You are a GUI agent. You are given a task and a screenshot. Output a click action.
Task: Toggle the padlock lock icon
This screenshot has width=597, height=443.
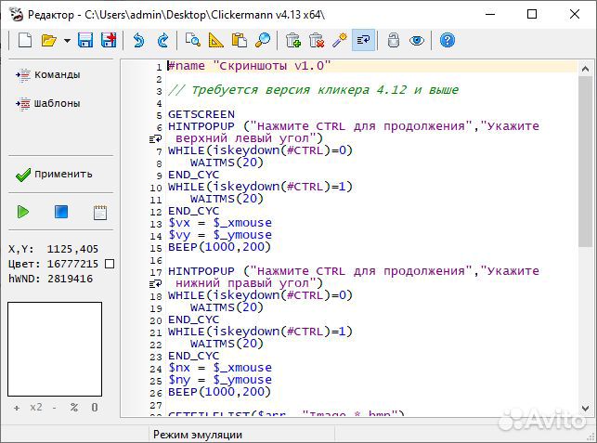(x=394, y=40)
